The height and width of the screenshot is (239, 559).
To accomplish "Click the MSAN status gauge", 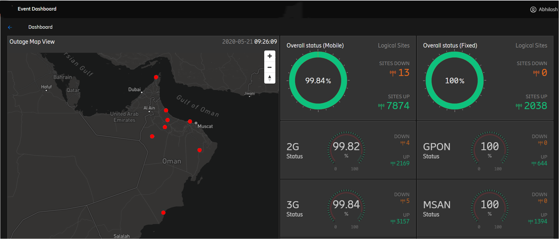I will pyautogui.click(x=489, y=208).
